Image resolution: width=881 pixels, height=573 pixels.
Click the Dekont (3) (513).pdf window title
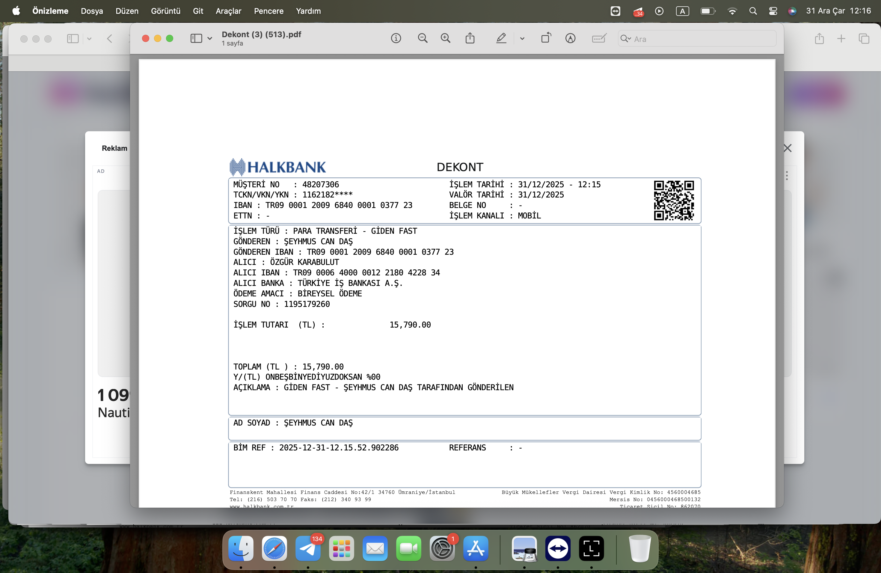click(261, 34)
